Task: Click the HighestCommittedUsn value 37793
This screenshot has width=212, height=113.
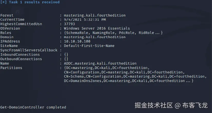Action: [x=69, y=24]
